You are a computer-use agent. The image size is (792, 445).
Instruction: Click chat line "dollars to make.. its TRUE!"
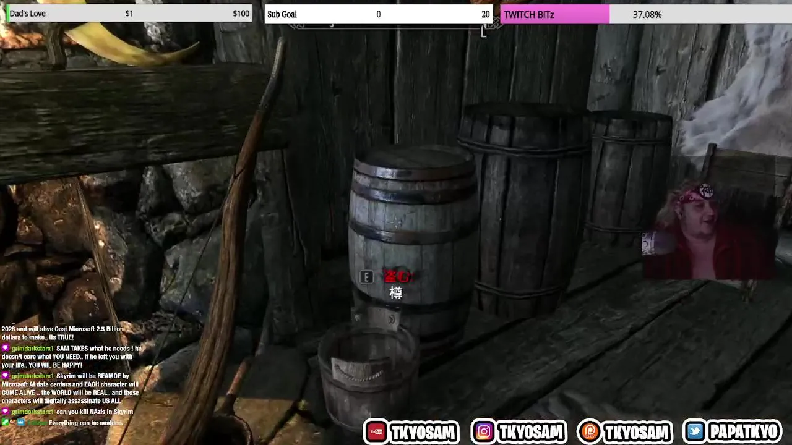[37, 337]
